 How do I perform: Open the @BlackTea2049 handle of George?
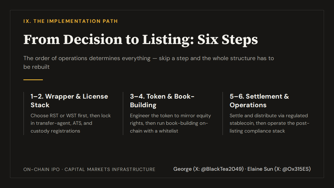click(222, 169)
